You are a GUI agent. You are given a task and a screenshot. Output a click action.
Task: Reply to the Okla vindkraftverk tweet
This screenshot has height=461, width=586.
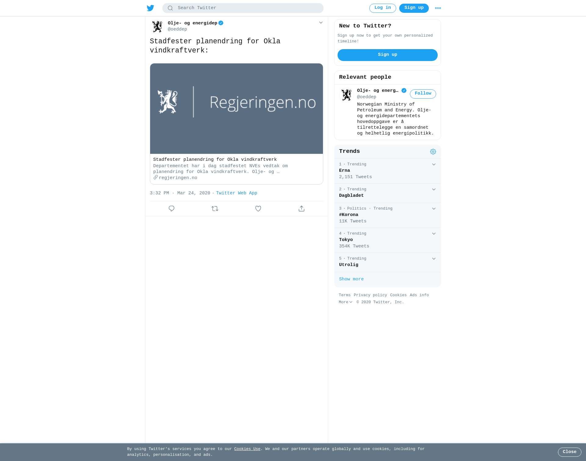coord(172,209)
